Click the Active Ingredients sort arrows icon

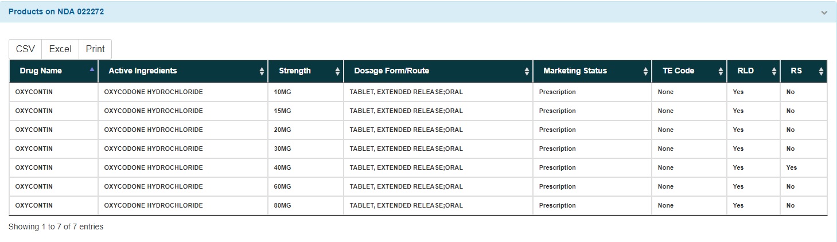262,71
